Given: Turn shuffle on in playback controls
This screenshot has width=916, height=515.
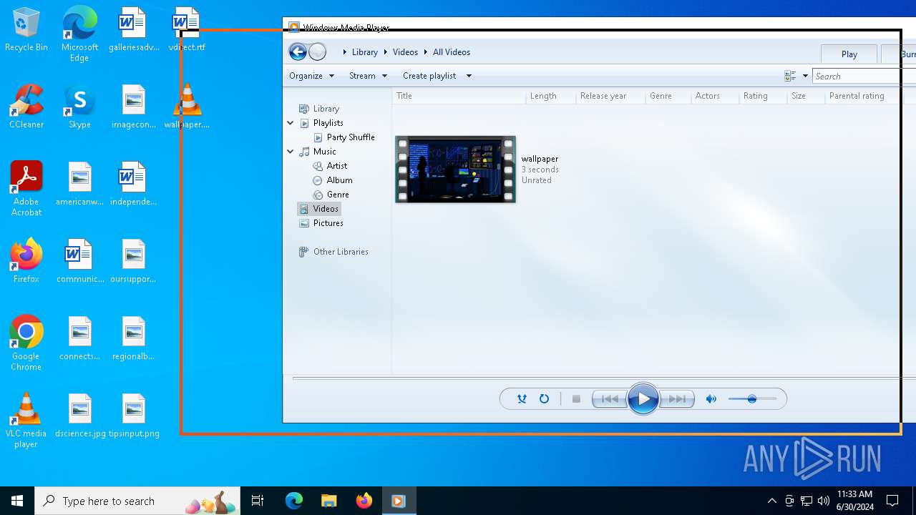Looking at the screenshot, I should click(522, 399).
